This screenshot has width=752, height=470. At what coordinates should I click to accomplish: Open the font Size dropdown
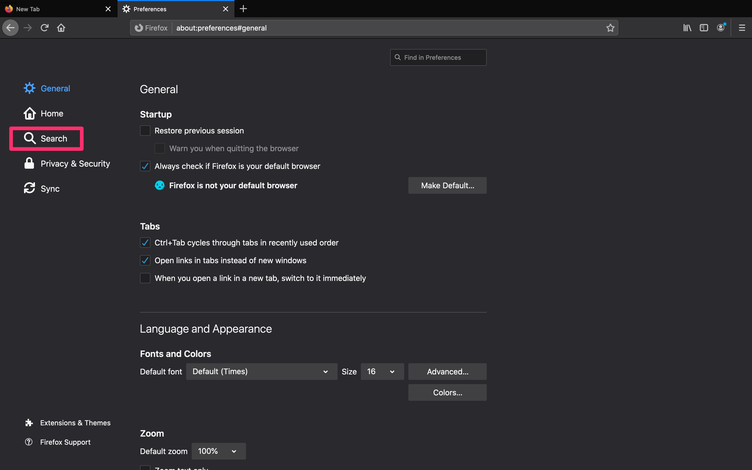pos(382,372)
